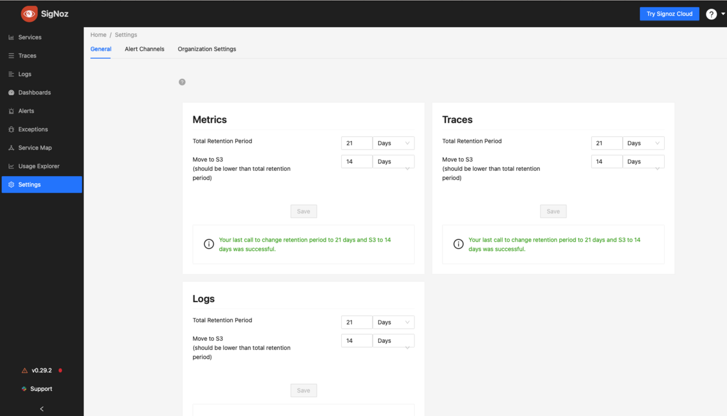Open the help question mark in top bar
The height and width of the screenshot is (416, 727).
click(711, 14)
